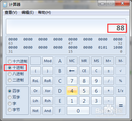Click the minus subtraction button
Screen dimensions: 132x121
click(109, 101)
